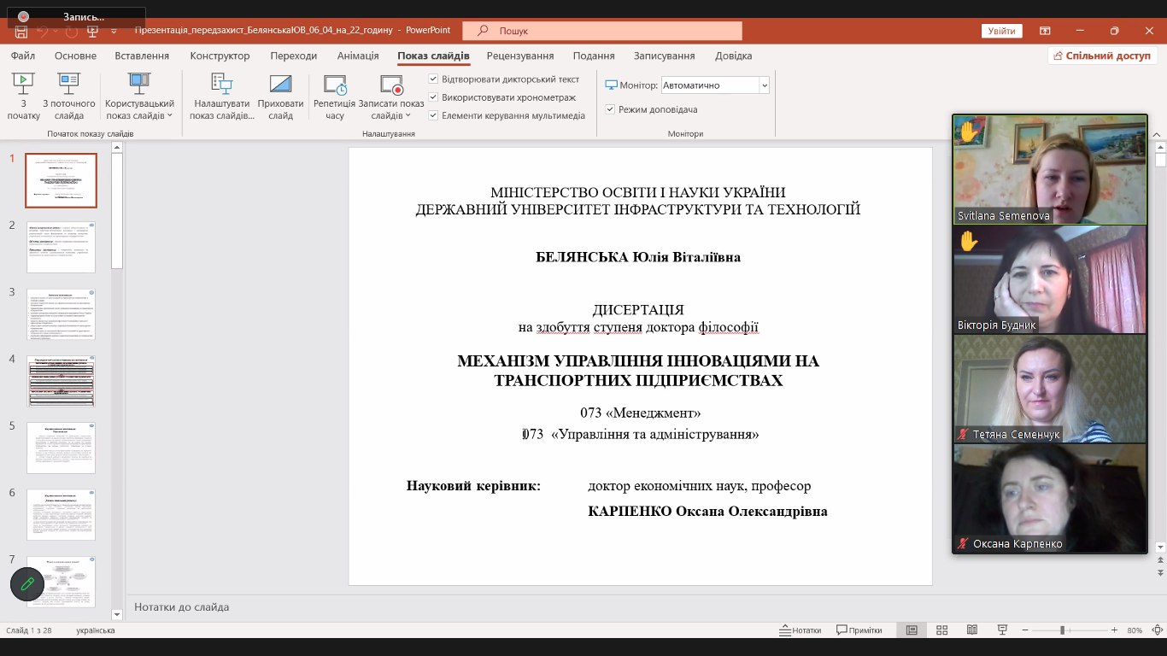The image size is (1167, 656).
Task: Click the raised hand icon on Svitlana Semenova
Action: pyautogui.click(x=968, y=131)
